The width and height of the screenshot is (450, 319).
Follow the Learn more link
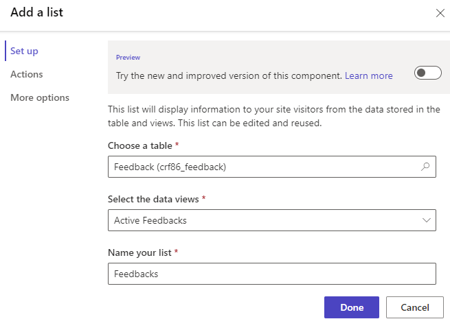369,75
